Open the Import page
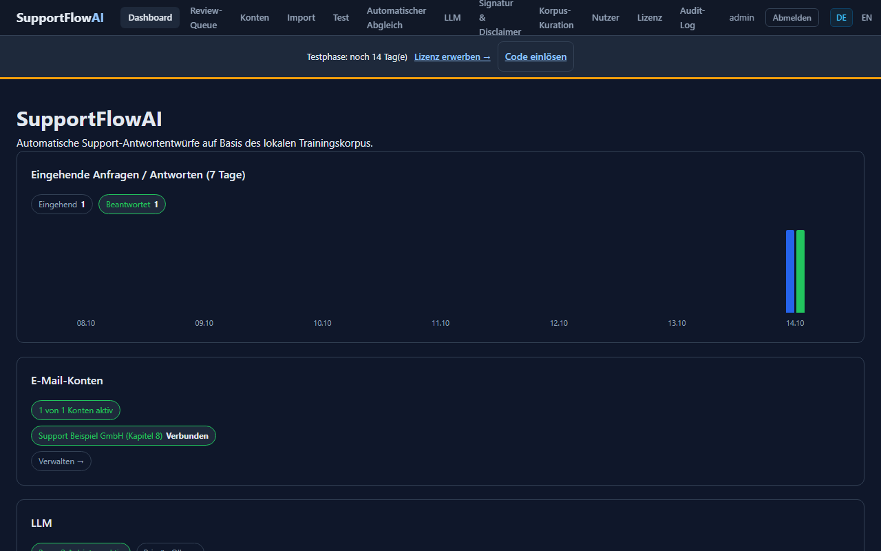This screenshot has height=551, width=881. pos(301,17)
